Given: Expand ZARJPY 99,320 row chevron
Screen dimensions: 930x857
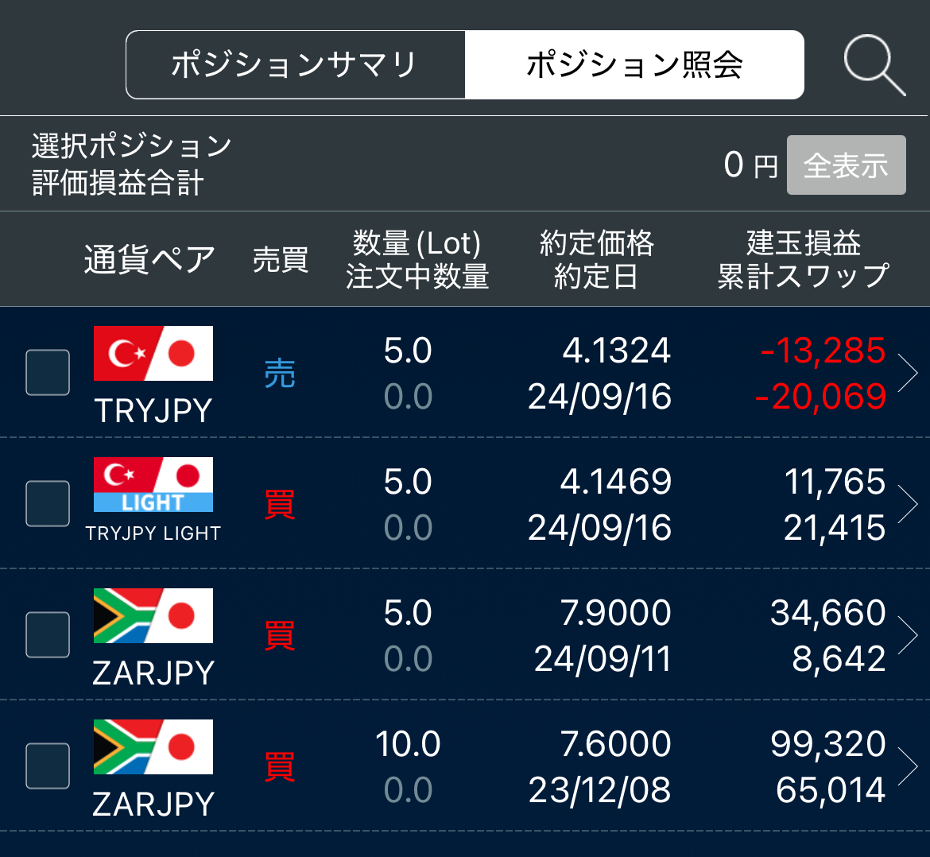Looking at the screenshot, I should pyautogui.click(x=908, y=766).
